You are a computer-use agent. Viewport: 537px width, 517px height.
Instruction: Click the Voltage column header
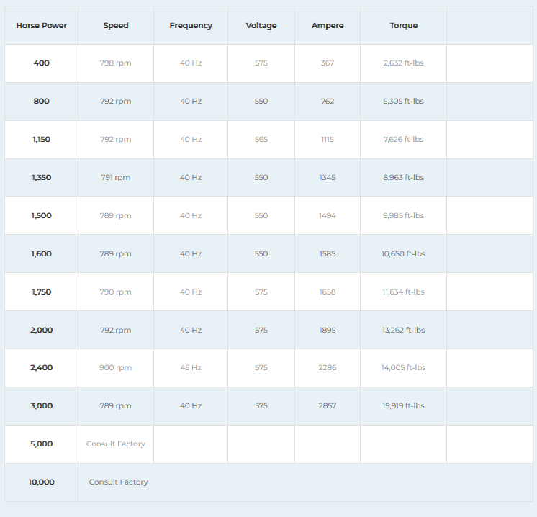click(x=261, y=25)
